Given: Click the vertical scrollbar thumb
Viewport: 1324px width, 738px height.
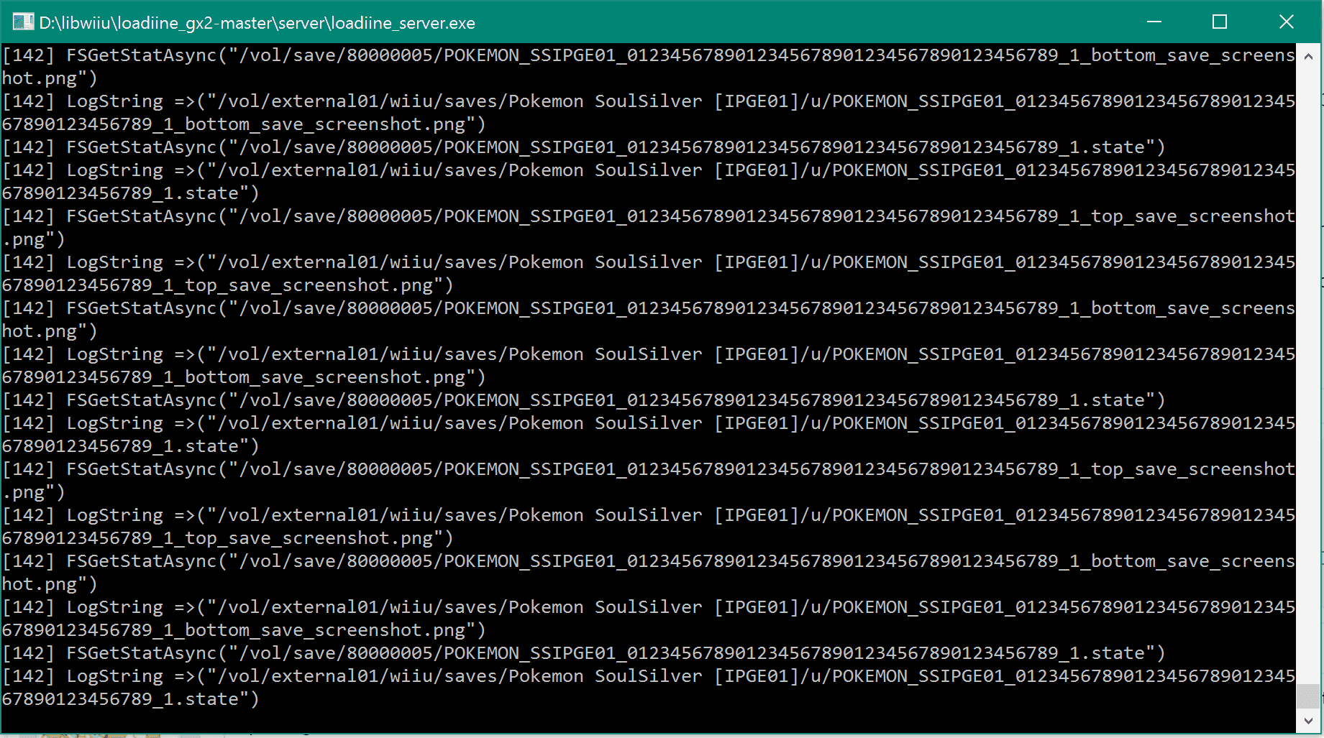Looking at the screenshot, I should (1308, 696).
